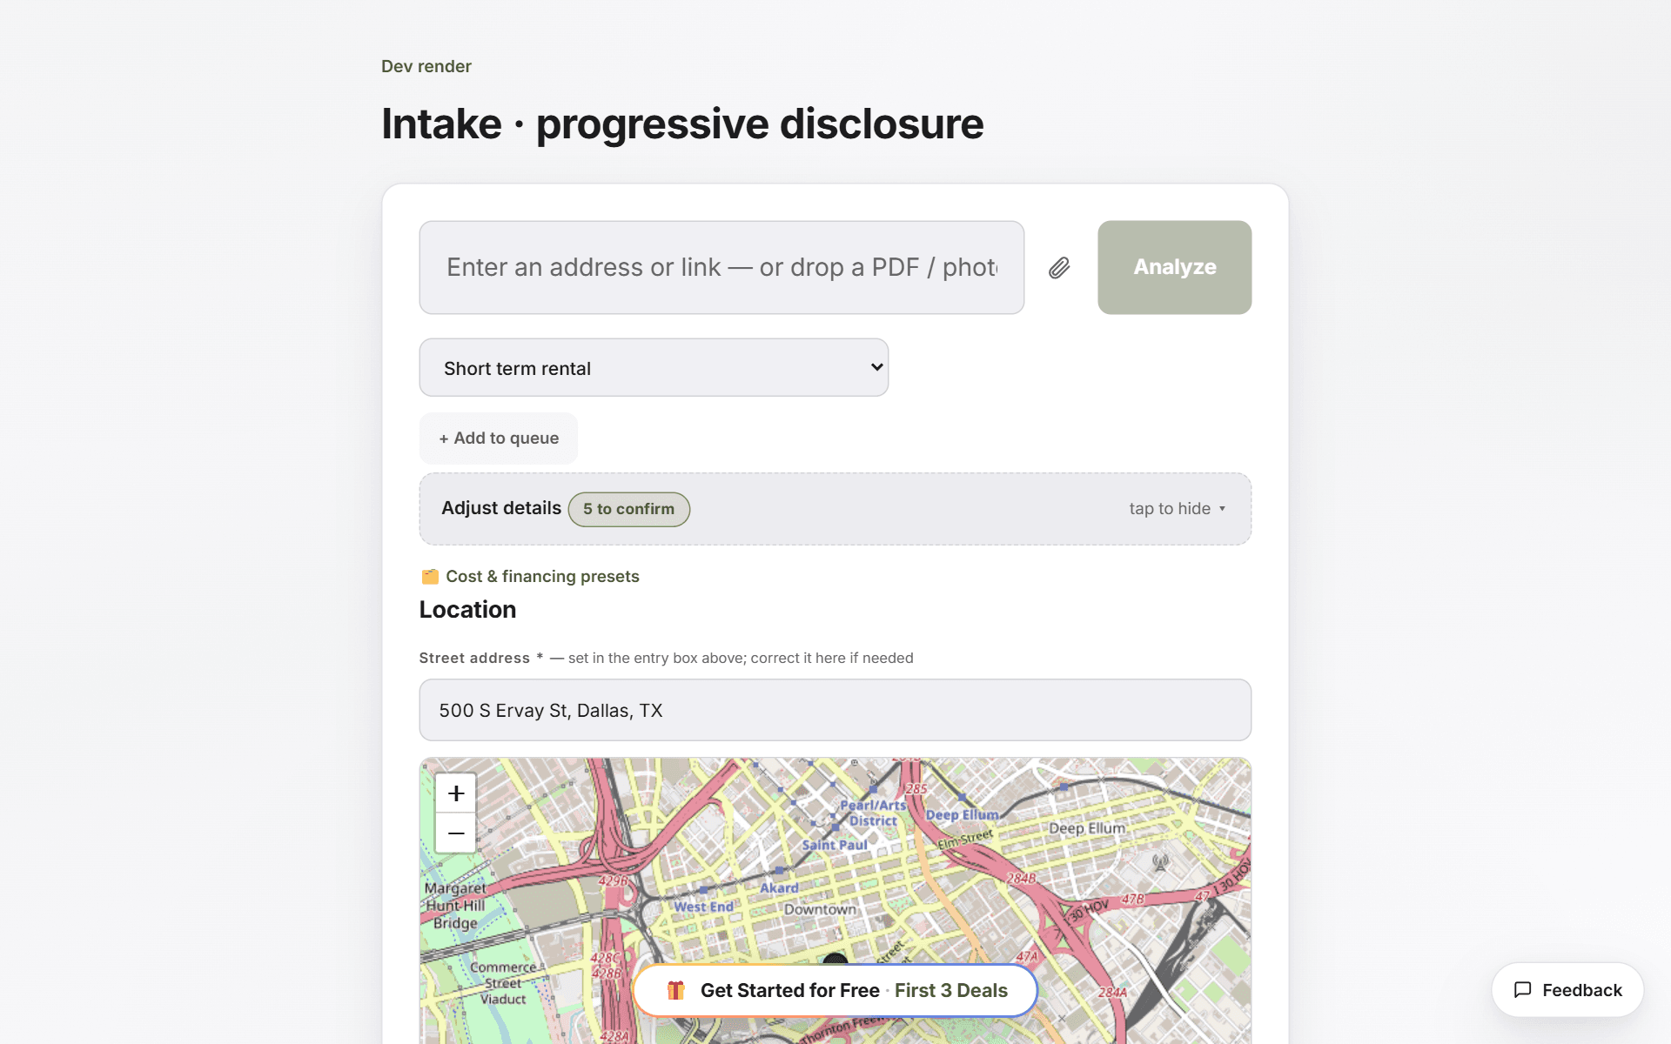
Task: Click the West End label on map
Action: (x=703, y=907)
